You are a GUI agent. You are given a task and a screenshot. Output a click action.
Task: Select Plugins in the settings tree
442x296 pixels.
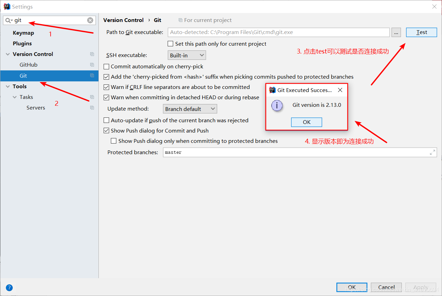22,44
